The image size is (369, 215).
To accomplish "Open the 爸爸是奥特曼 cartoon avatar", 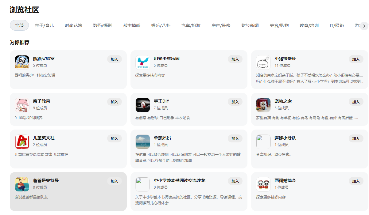I will 22,184.
